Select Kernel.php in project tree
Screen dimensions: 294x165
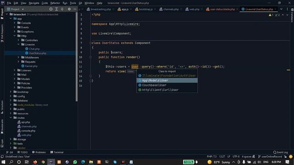31,66
